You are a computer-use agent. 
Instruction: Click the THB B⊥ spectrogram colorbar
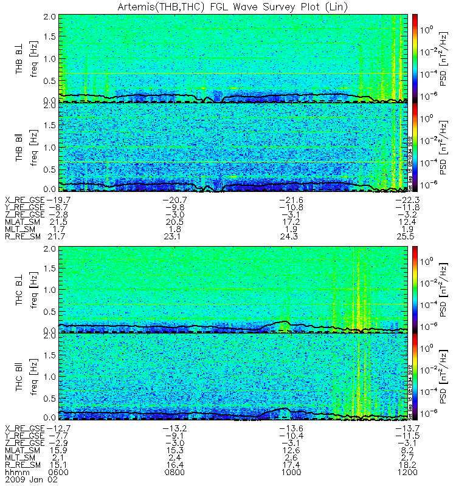(415, 58)
